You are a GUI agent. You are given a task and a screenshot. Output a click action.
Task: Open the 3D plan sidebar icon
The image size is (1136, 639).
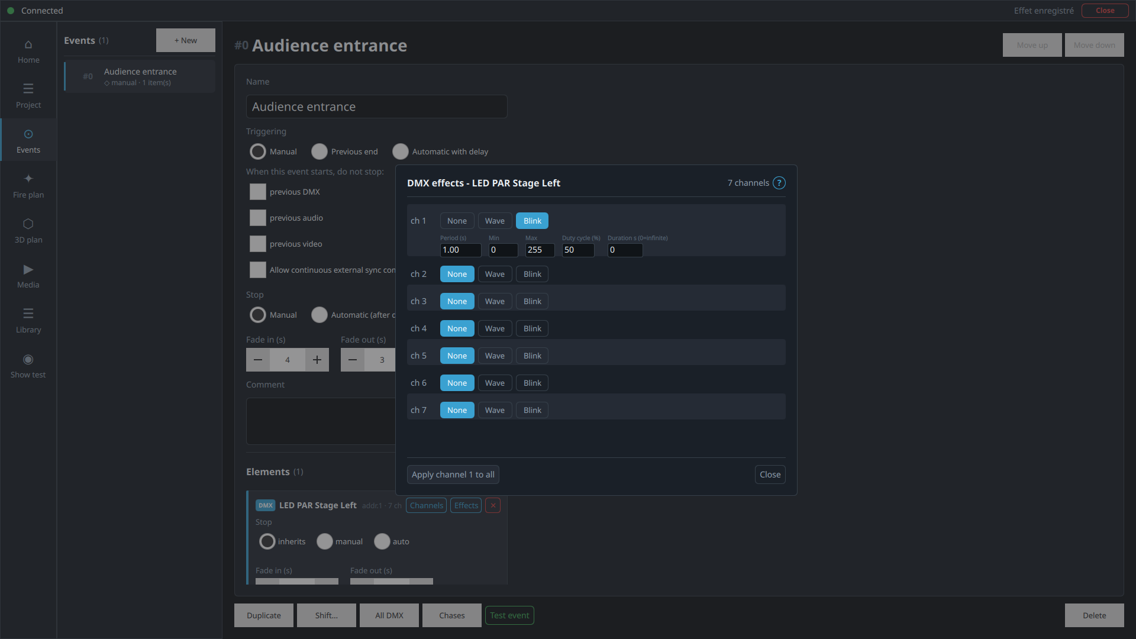tap(28, 231)
